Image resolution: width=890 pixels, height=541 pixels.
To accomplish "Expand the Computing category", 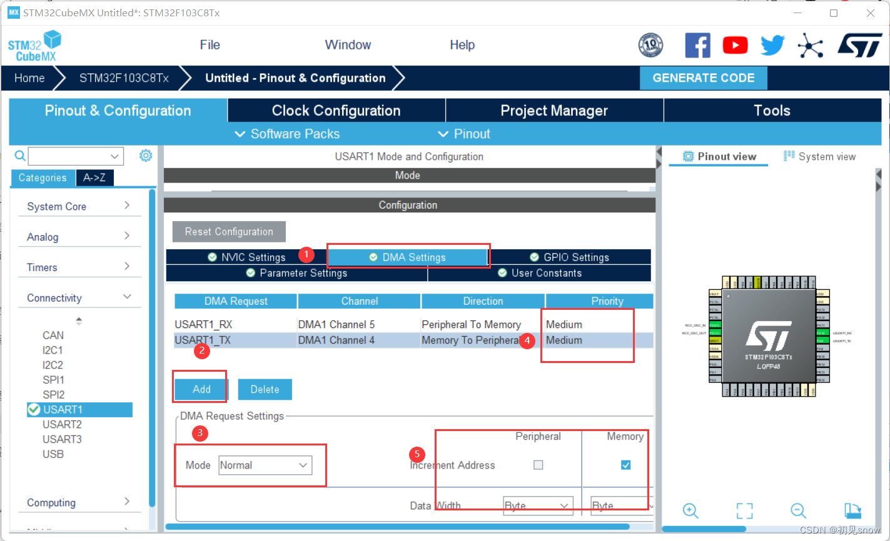I will pyautogui.click(x=79, y=502).
